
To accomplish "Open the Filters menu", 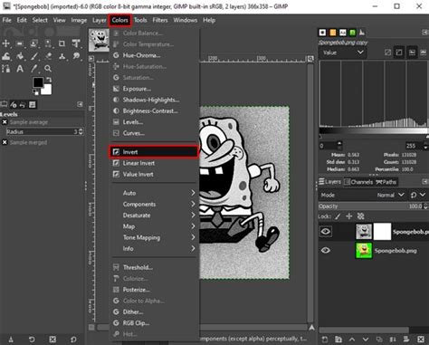I will [x=160, y=20].
